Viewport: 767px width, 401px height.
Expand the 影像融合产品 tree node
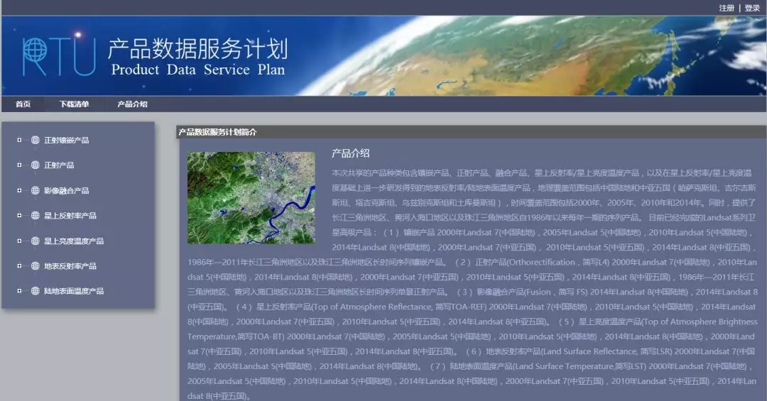[19, 190]
